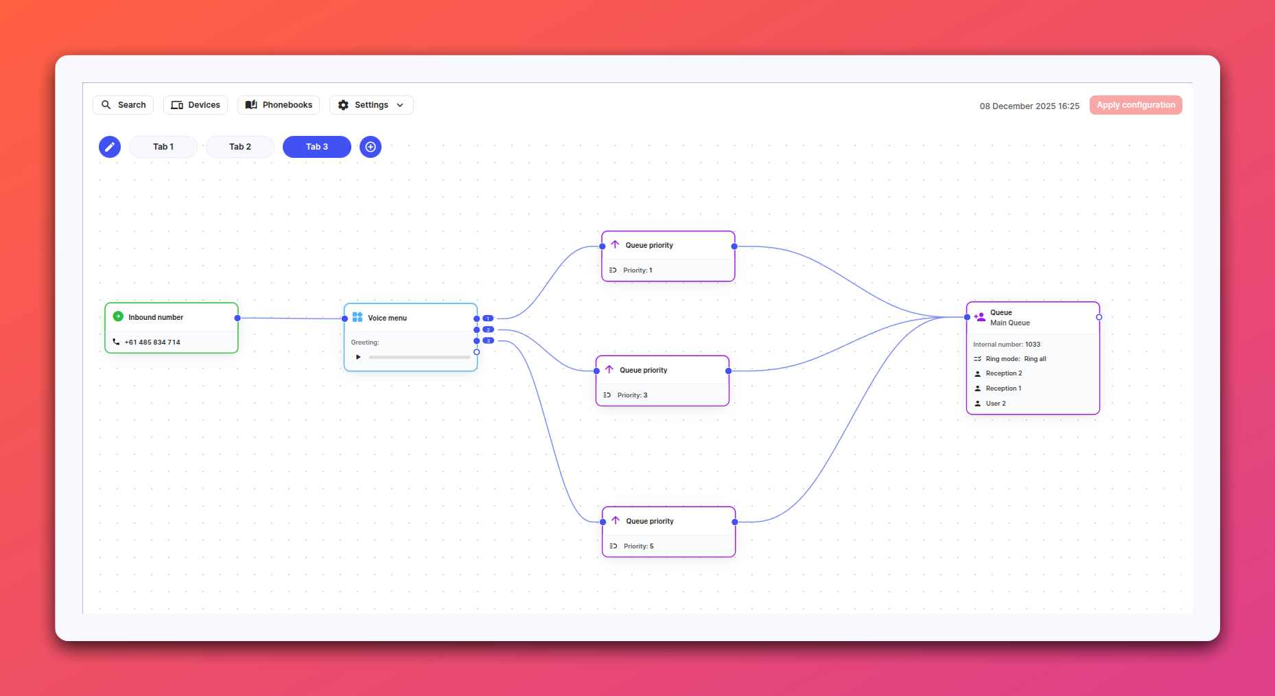Click the Voice menu node grid icon
The image size is (1275, 696).
tap(358, 317)
